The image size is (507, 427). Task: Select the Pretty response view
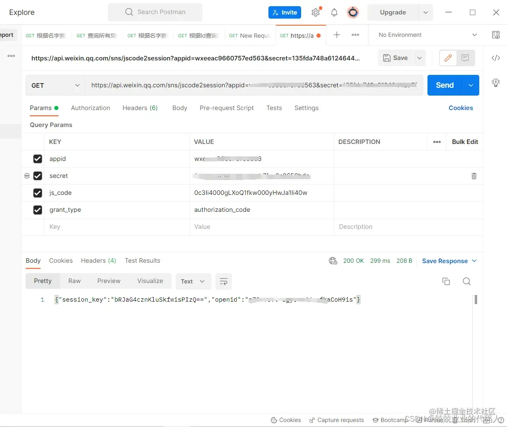(x=43, y=281)
